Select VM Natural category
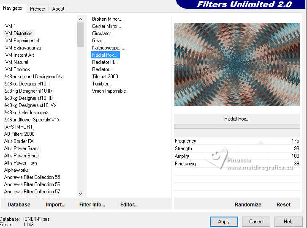The height and width of the screenshot is (228, 307). pos(16,62)
